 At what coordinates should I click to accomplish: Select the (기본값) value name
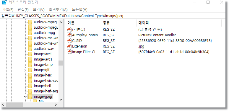(79, 30)
